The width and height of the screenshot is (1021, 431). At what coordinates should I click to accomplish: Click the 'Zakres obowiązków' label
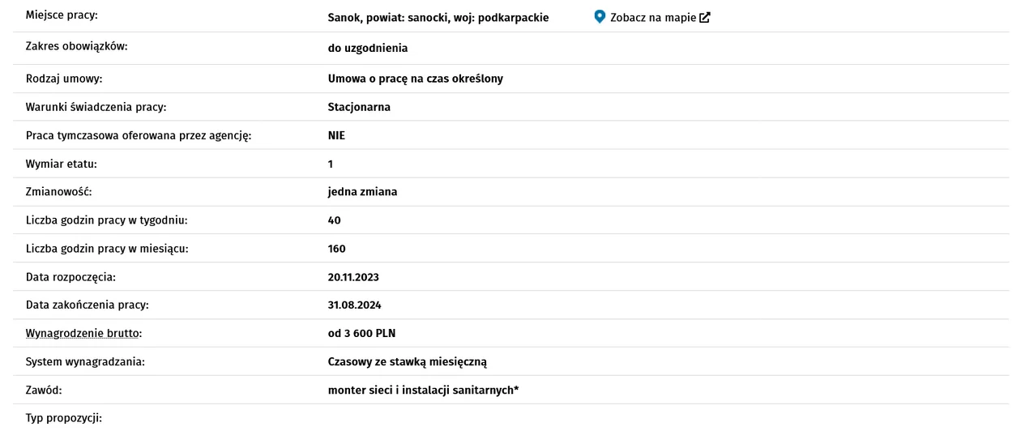click(77, 46)
